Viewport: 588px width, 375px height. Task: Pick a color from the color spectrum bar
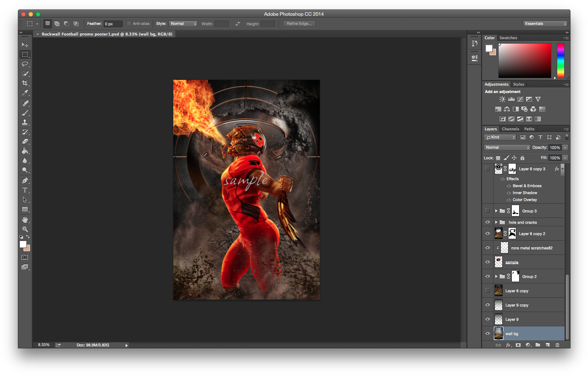(x=561, y=60)
